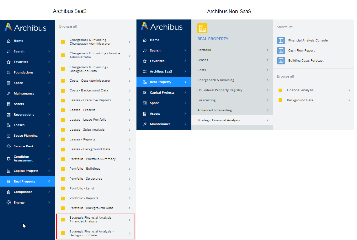
Task: Click the Service Desk headset icon
Action: pyautogui.click(x=9, y=146)
